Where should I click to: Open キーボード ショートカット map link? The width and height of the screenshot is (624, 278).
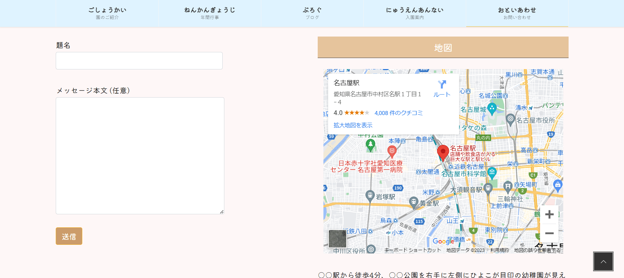pyautogui.click(x=413, y=250)
